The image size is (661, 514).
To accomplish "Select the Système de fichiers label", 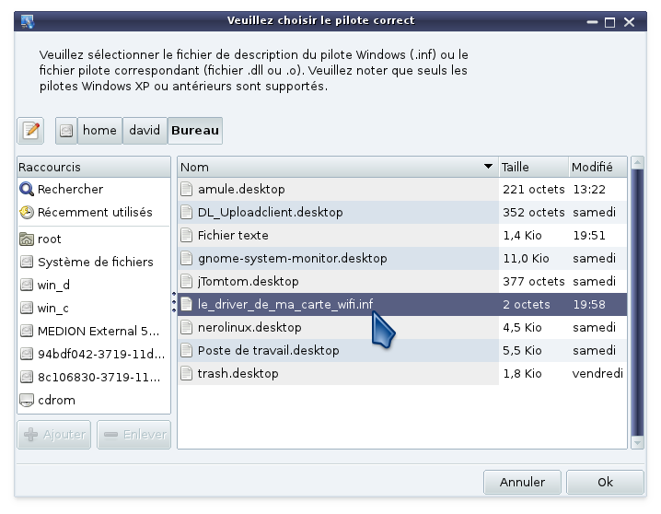I will point(95,262).
